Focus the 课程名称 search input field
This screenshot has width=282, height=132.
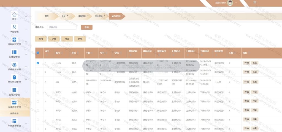(62, 27)
